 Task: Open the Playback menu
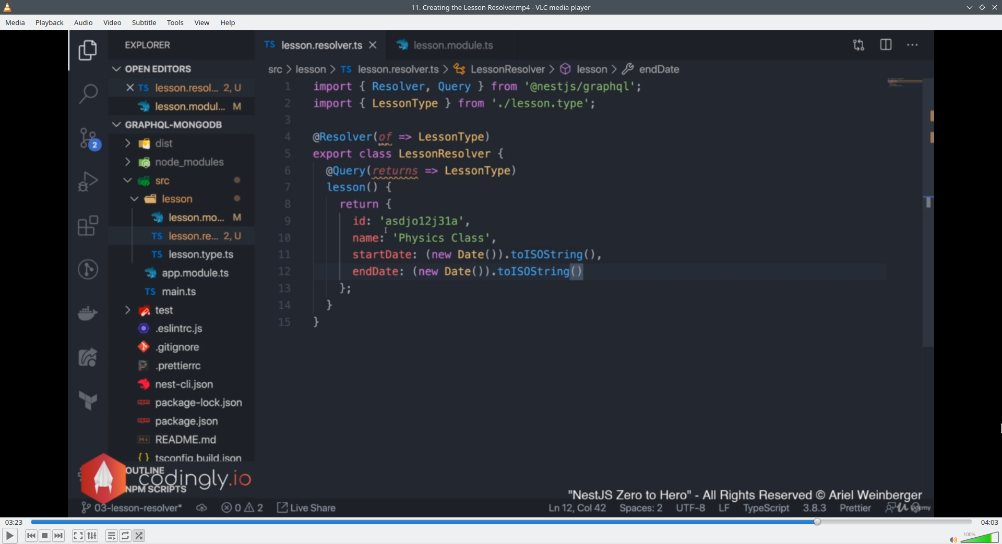click(50, 22)
